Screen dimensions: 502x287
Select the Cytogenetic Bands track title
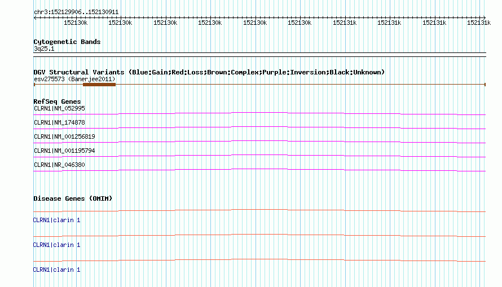tap(67, 42)
